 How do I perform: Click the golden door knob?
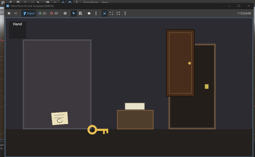click(189, 63)
